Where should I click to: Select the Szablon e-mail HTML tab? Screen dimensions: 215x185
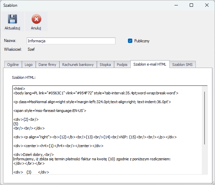[x=150, y=64]
